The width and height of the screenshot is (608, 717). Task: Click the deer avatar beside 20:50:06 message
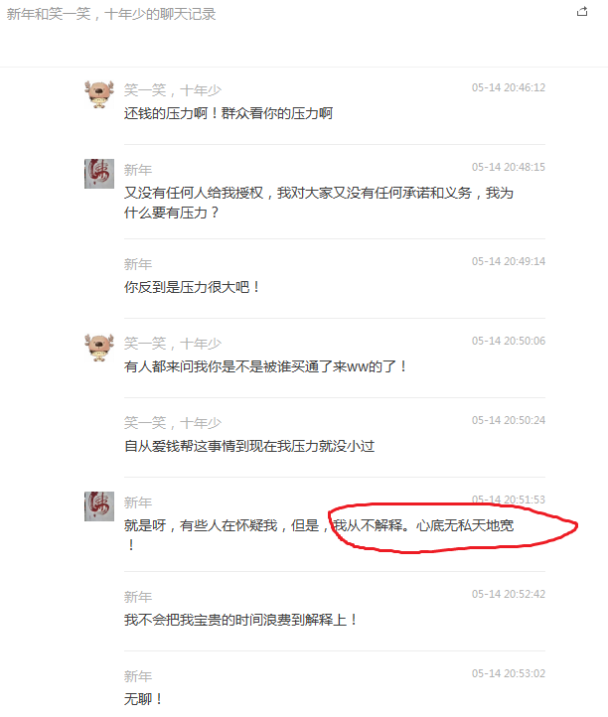(x=99, y=348)
